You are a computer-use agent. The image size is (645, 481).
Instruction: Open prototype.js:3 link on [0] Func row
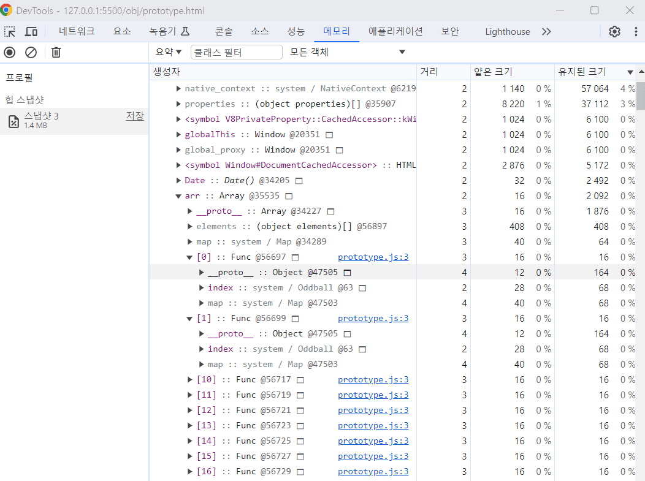point(373,257)
